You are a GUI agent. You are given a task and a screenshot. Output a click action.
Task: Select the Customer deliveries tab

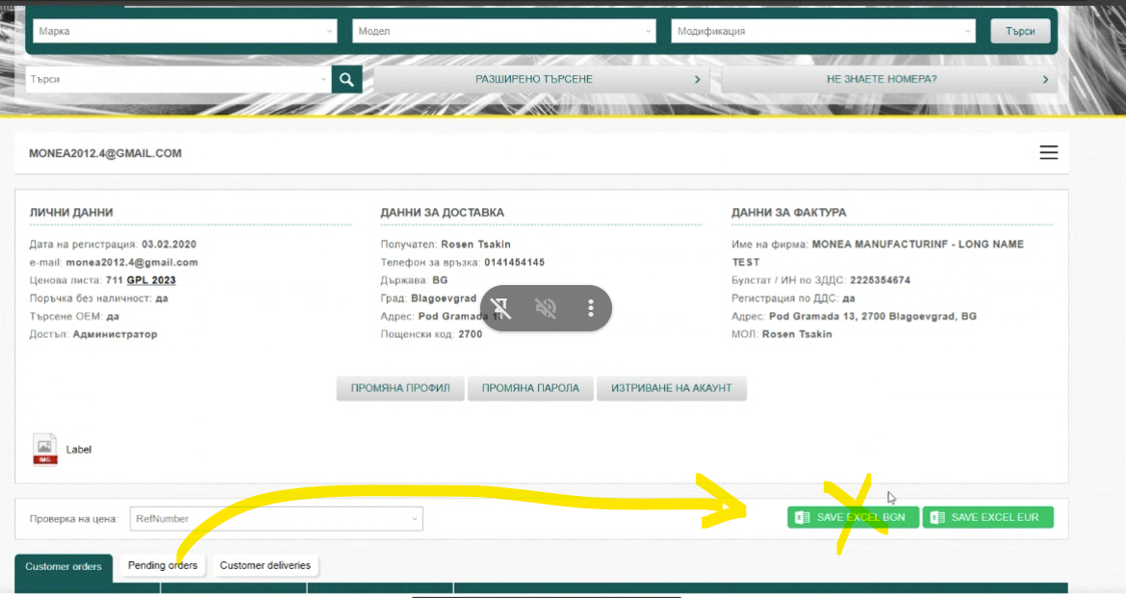(x=266, y=565)
